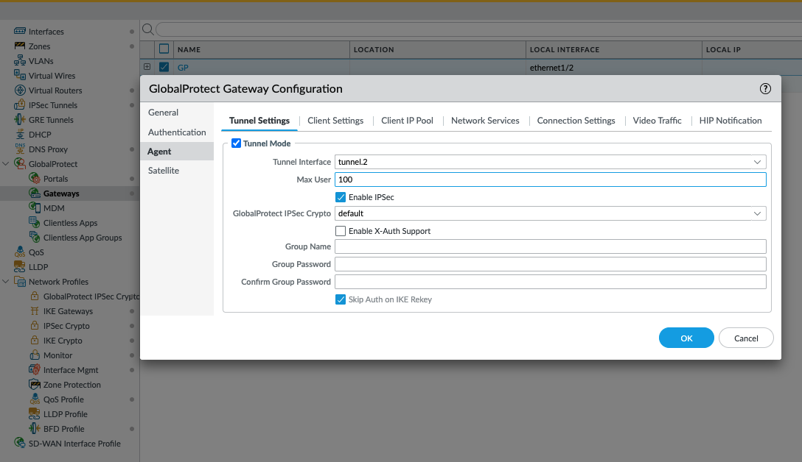Screen dimensions: 802x462
Task: Open the dialog help question mark
Action: click(x=765, y=88)
